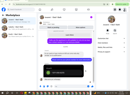Open Isabella - 1 Bed 1 Bath conversation
130x95 pixels.
pyautogui.click(x=18, y=28)
